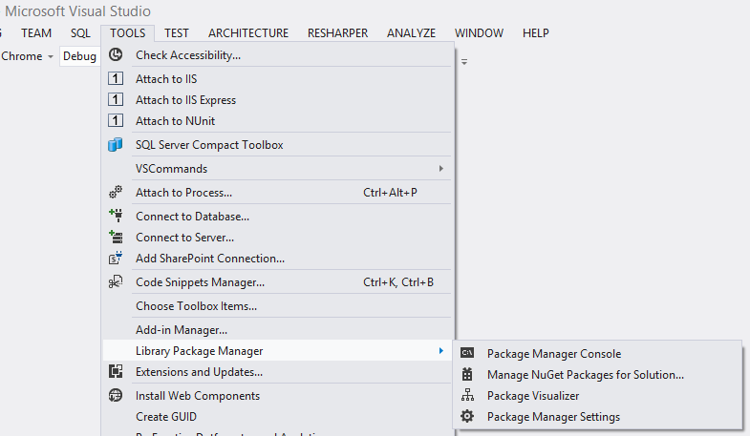Open Choose Toolbox Items...
Image resolution: width=750 pixels, height=436 pixels.
(x=278, y=306)
